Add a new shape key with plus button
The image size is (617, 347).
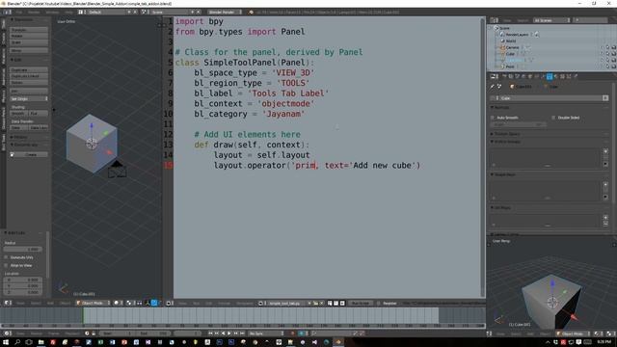[605, 184]
